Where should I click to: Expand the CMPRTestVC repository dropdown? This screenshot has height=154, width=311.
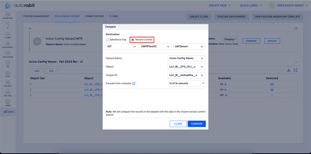click(155, 47)
